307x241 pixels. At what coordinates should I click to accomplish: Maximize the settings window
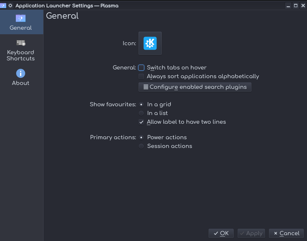295,5
